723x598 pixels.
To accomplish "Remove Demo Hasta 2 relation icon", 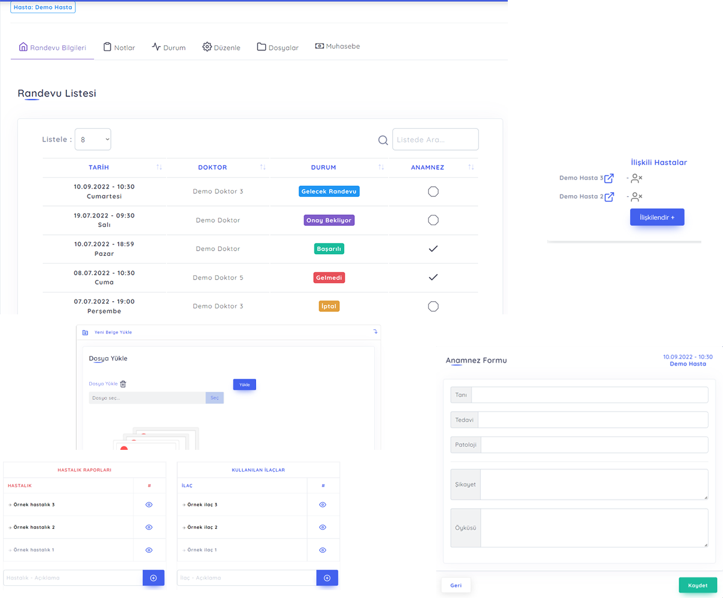I will click(x=637, y=196).
